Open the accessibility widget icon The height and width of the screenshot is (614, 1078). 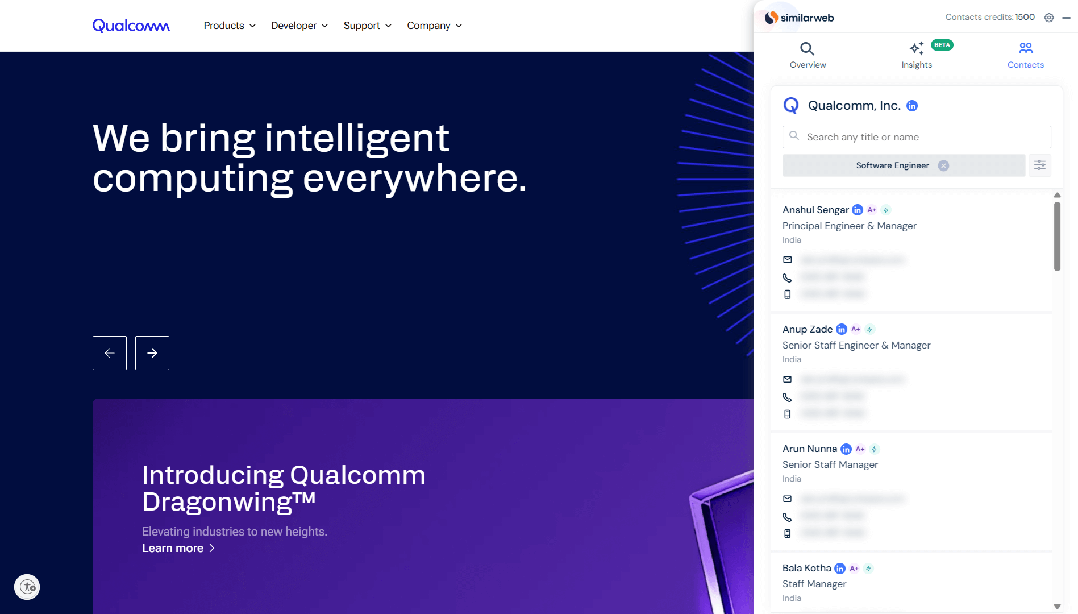click(27, 587)
